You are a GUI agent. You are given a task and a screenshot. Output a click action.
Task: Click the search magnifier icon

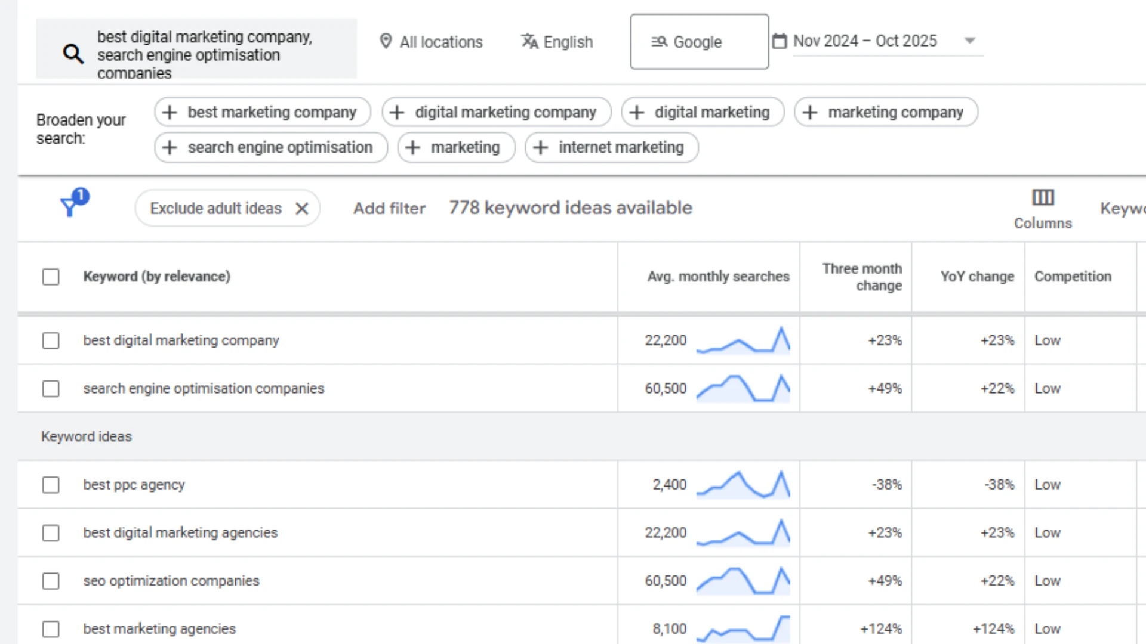[x=73, y=54]
